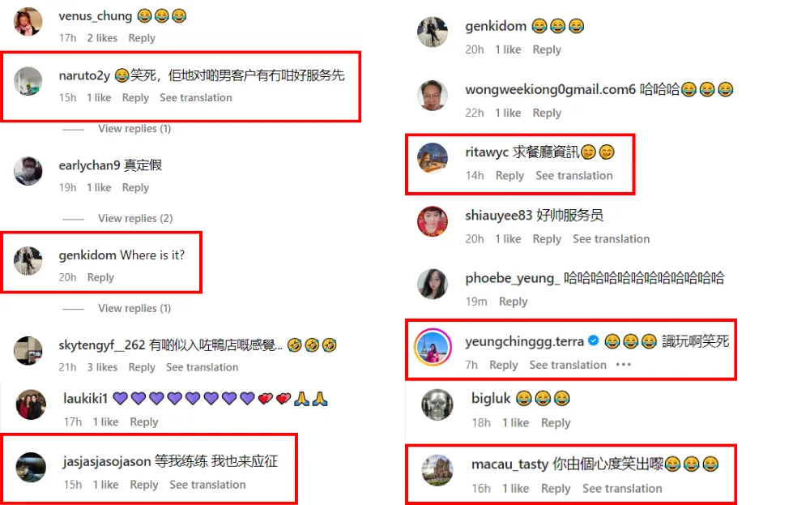See translation of macau_tasty's comment
This screenshot has width=810, height=505.
pos(622,489)
